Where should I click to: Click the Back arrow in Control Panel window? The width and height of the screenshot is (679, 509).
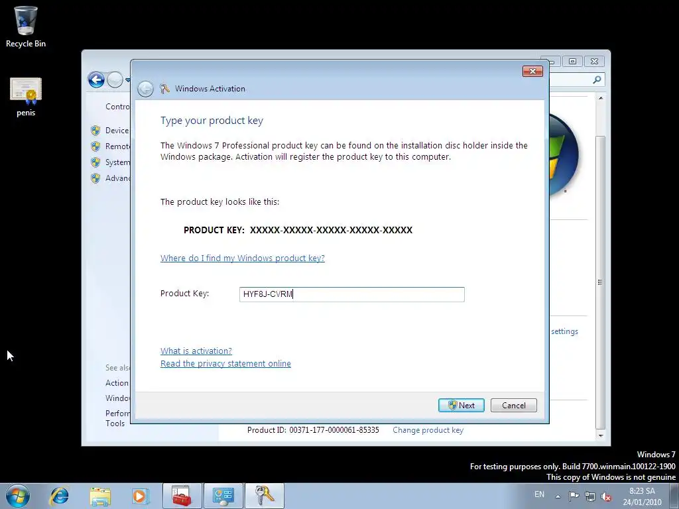coord(96,80)
